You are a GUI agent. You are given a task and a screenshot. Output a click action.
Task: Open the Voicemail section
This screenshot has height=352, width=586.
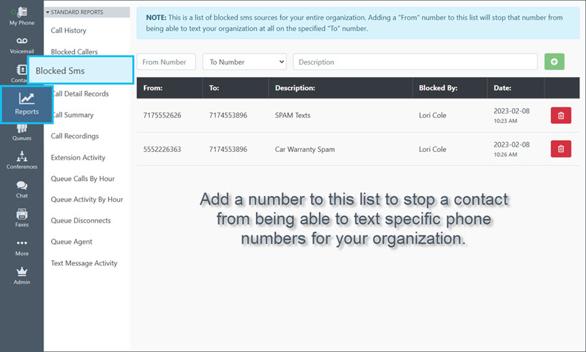pos(21,44)
